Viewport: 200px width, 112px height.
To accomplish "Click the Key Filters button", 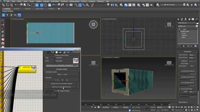I will tap(165, 110).
